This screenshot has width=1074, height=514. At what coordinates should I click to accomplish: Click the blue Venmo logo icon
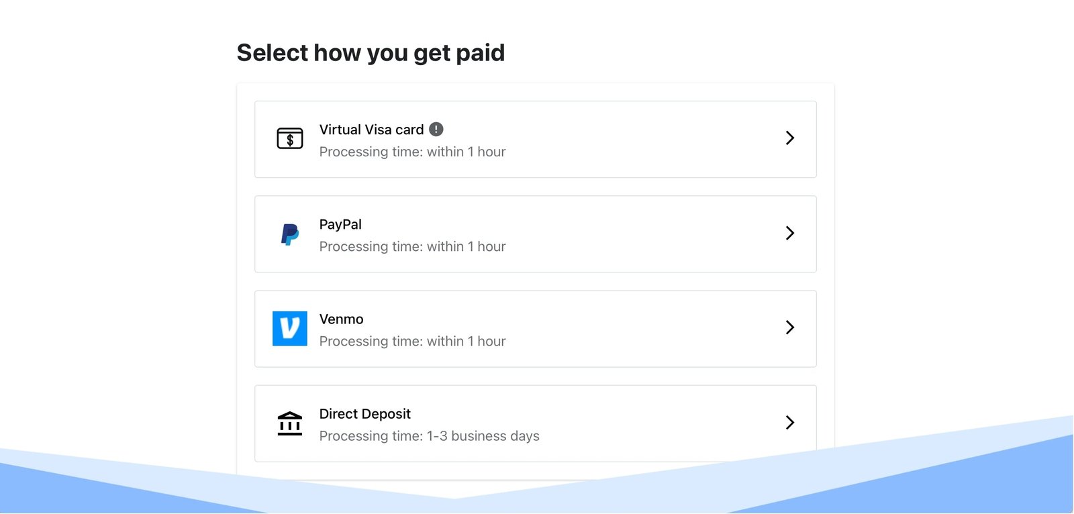coord(290,329)
